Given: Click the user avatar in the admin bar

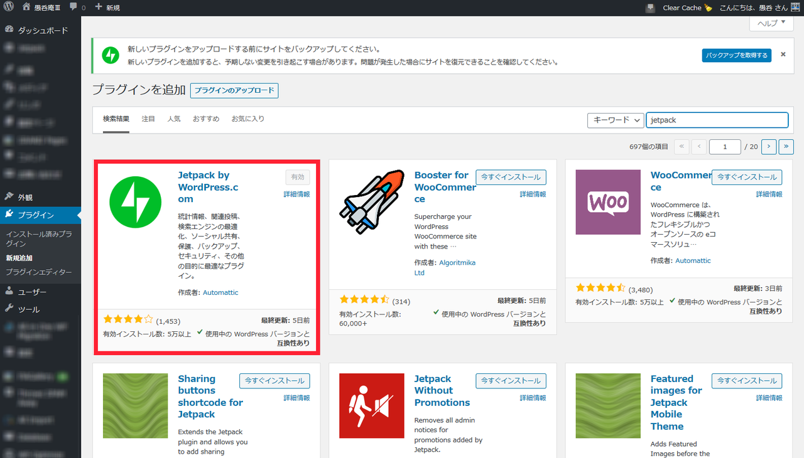Looking at the screenshot, I should click(795, 8).
